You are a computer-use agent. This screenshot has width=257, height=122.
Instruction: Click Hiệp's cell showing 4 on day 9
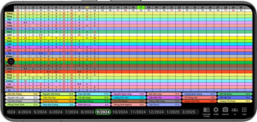[79, 23]
